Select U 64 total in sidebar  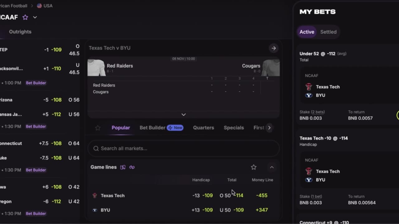tap(74, 158)
